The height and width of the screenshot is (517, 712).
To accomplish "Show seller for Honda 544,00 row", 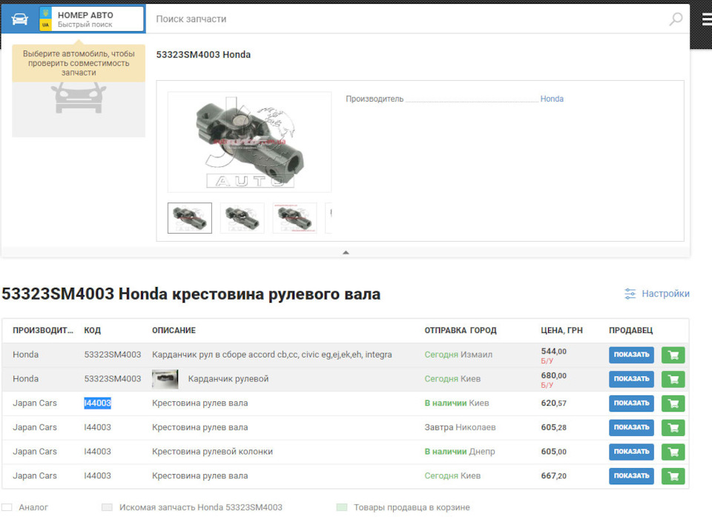I will coord(631,355).
